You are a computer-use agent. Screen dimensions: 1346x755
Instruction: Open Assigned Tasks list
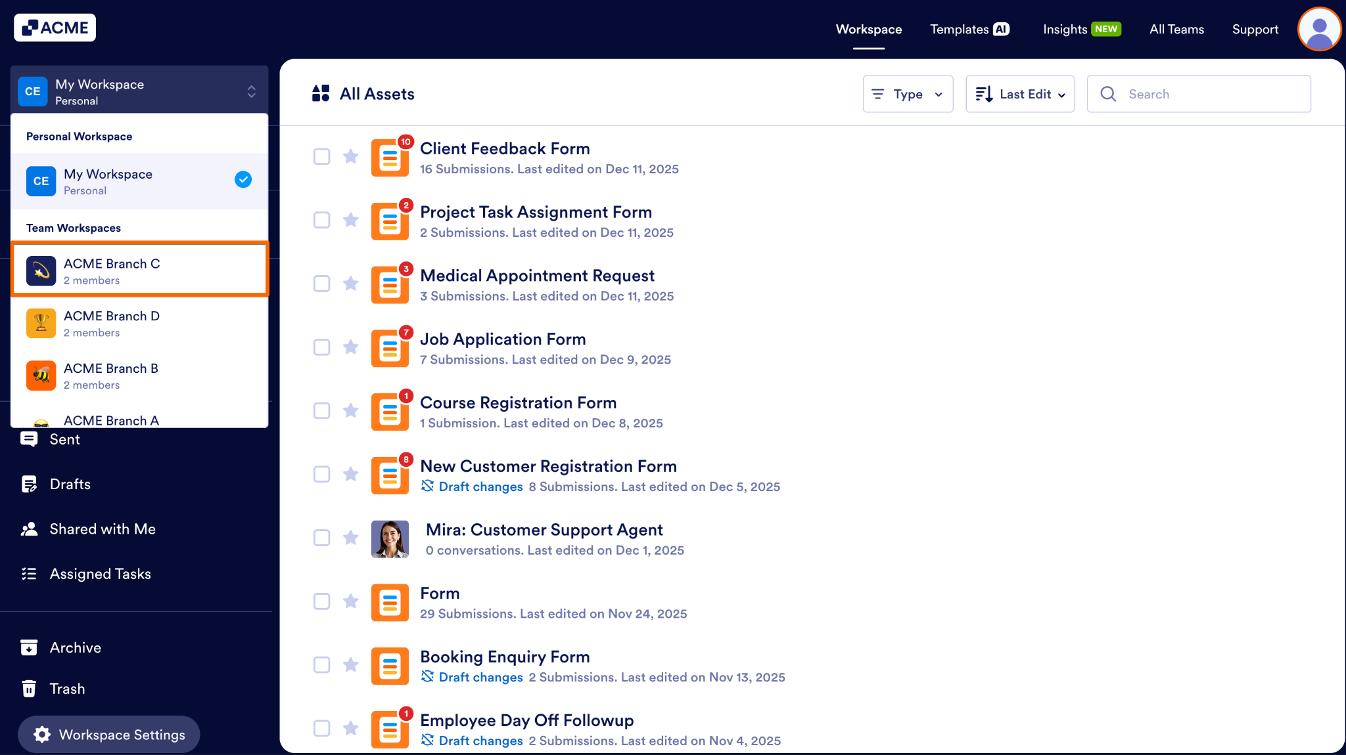tap(100, 574)
